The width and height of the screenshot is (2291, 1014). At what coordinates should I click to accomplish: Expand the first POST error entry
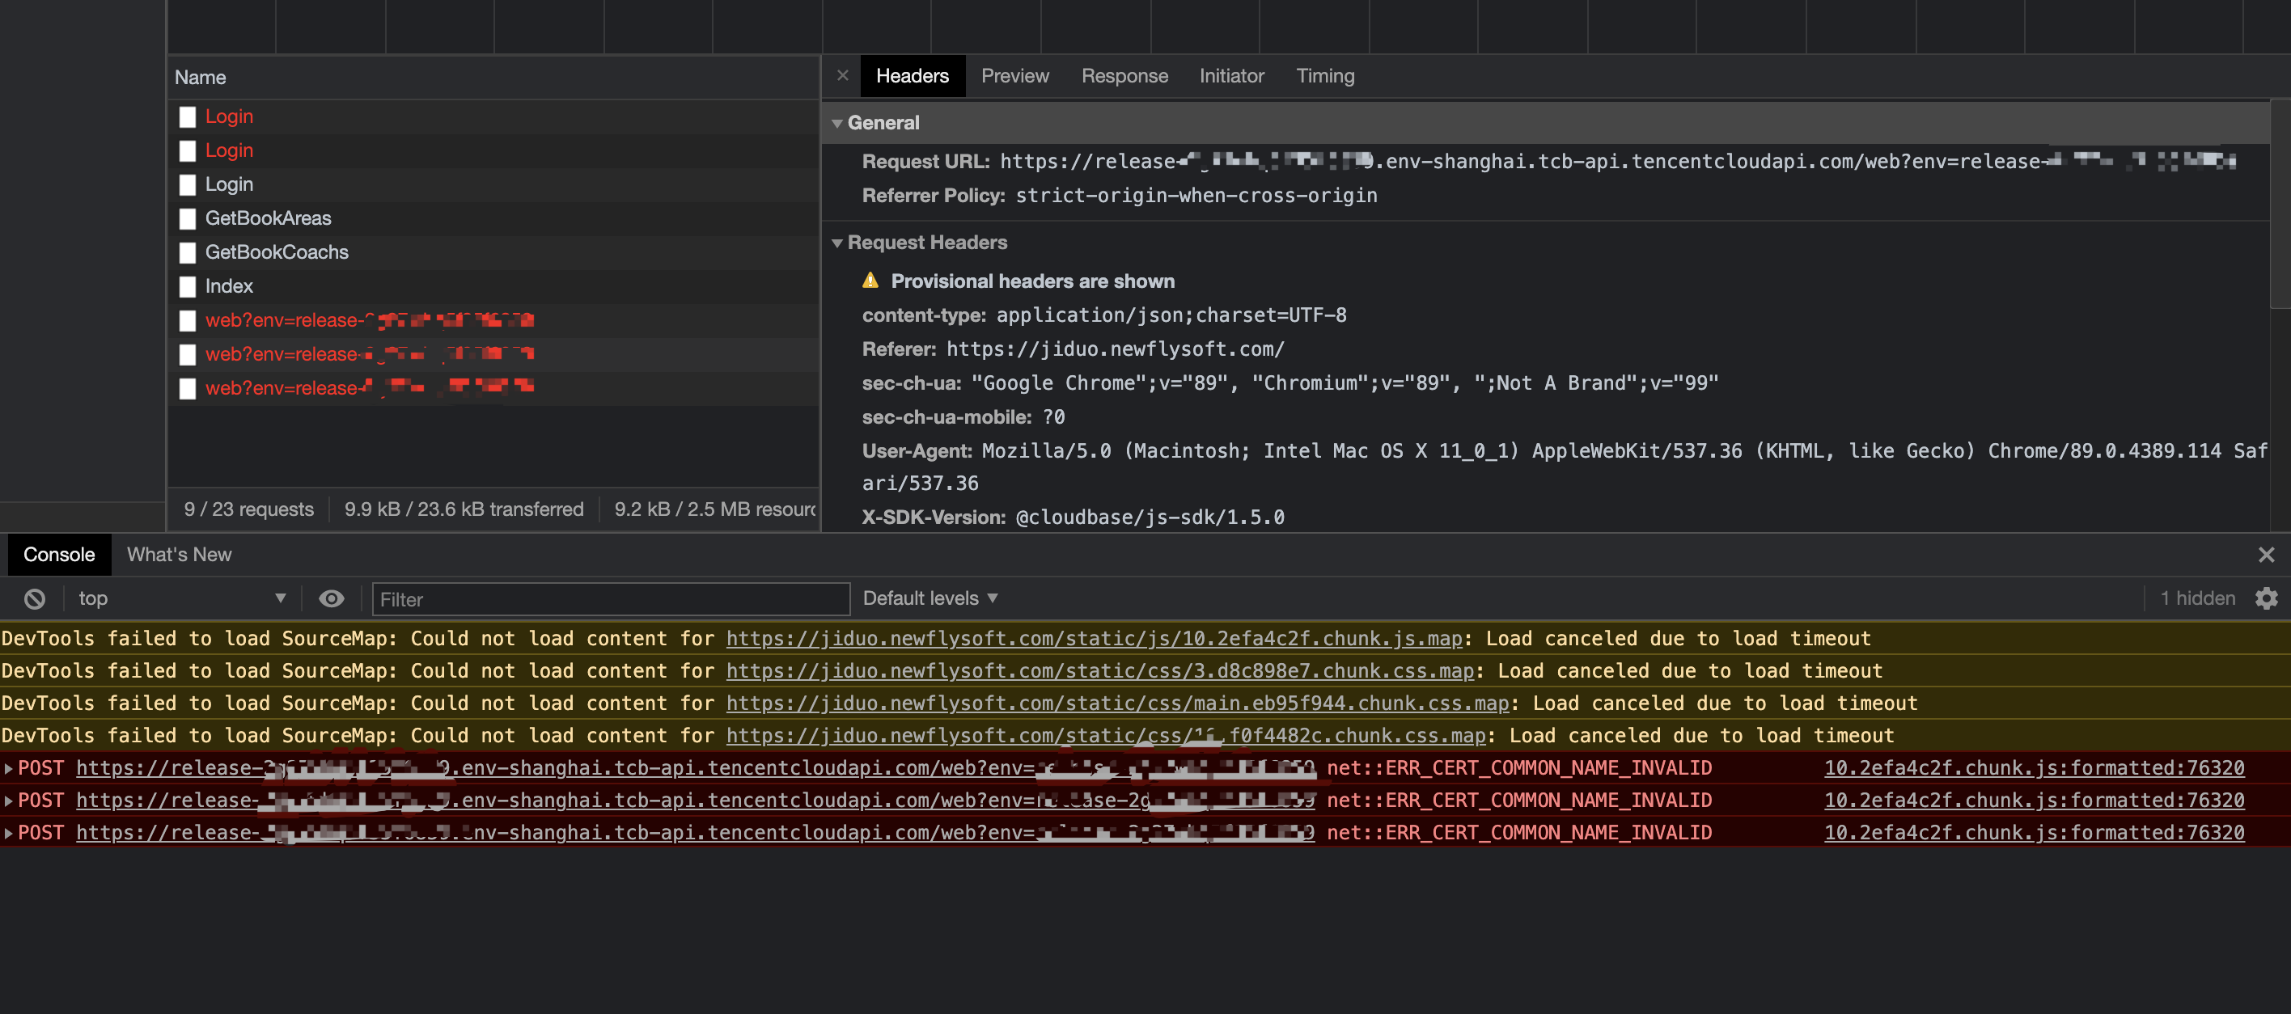point(9,768)
